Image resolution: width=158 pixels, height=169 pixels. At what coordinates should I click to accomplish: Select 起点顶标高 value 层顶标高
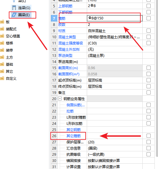[114, 80]
